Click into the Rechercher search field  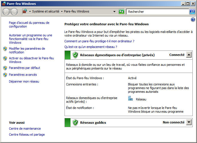157,12
